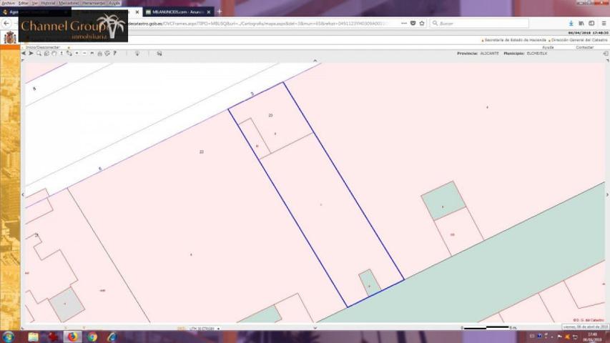Switch to the MILANUNCIOS.com tab

tap(174, 12)
